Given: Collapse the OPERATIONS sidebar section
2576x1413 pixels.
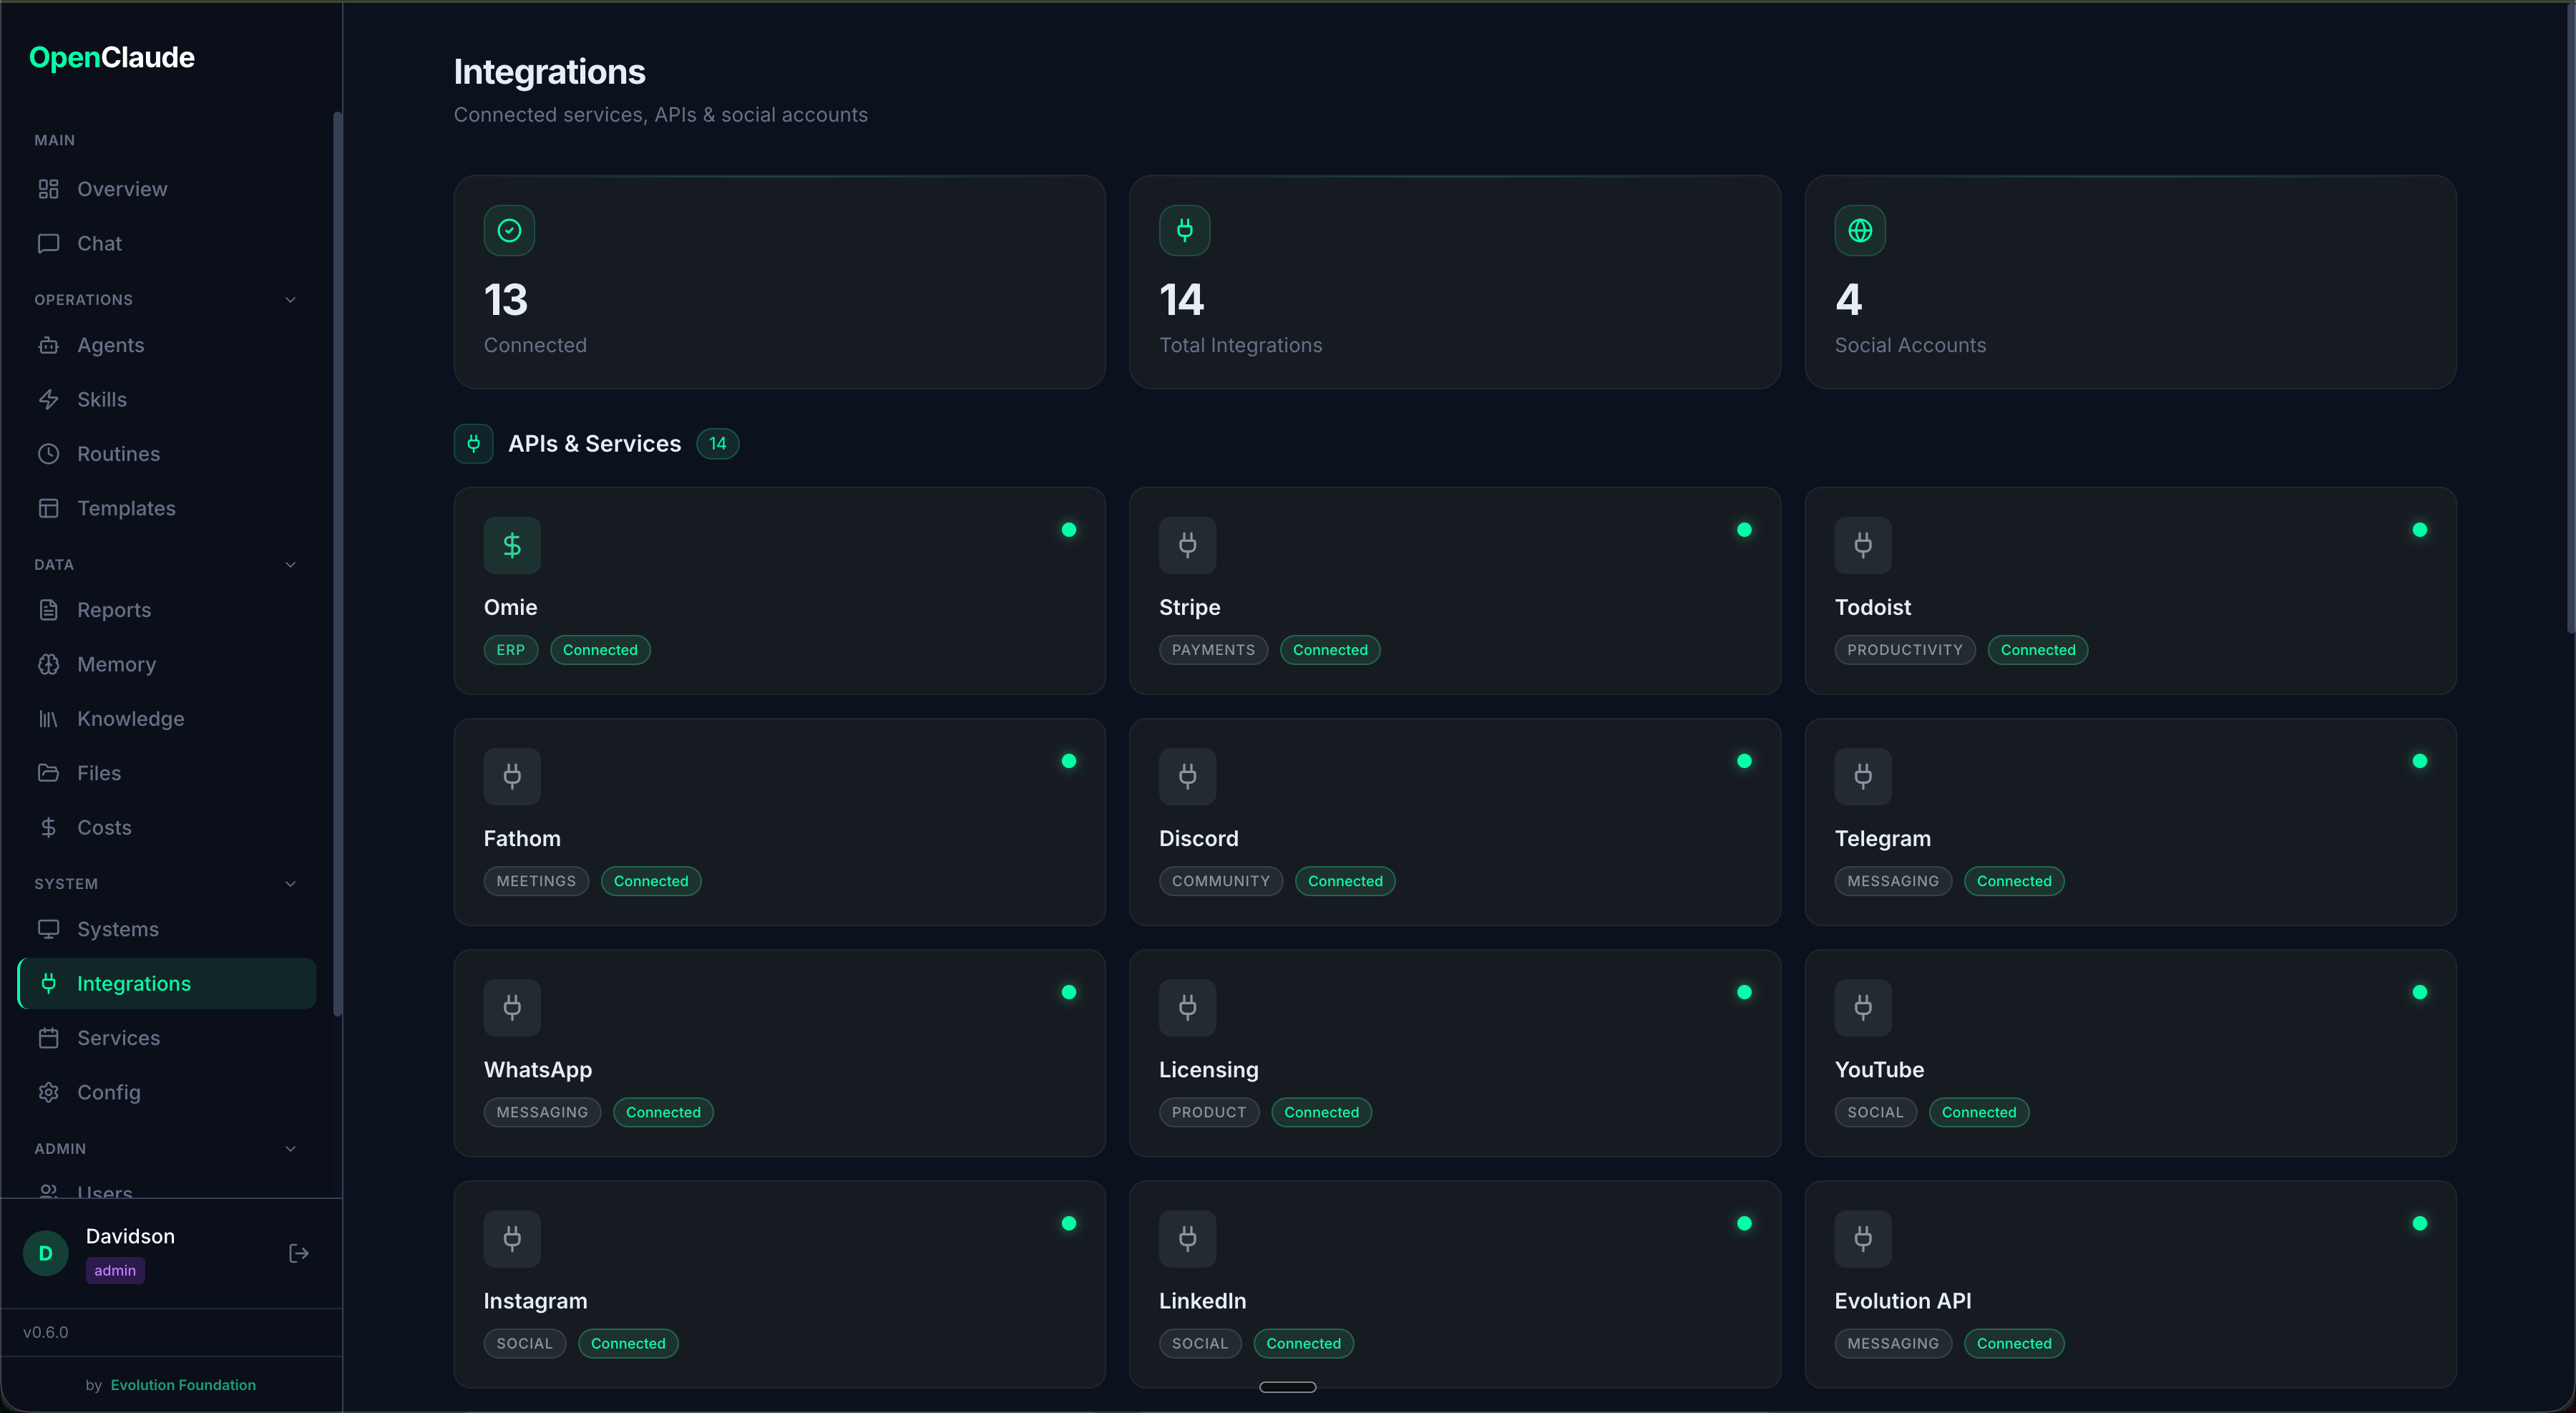Looking at the screenshot, I should coord(290,300).
